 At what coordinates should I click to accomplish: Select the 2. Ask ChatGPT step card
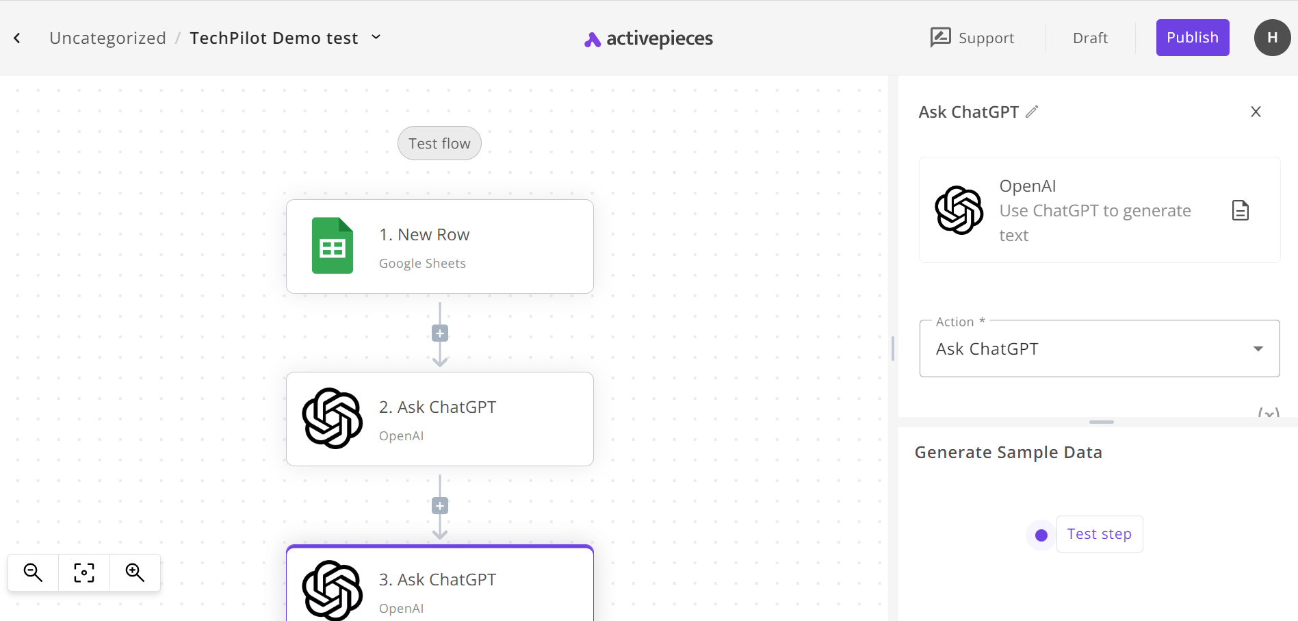440,419
